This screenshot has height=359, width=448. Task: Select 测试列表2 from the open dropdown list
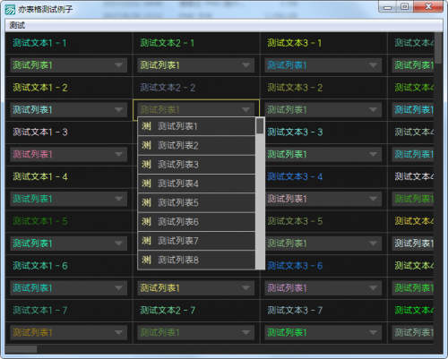[196, 145]
